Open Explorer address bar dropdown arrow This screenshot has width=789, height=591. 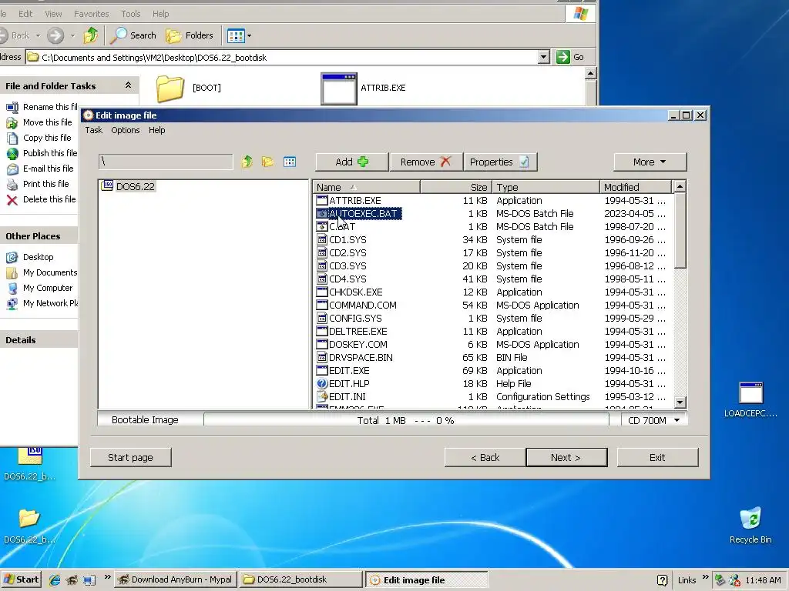[x=543, y=57]
